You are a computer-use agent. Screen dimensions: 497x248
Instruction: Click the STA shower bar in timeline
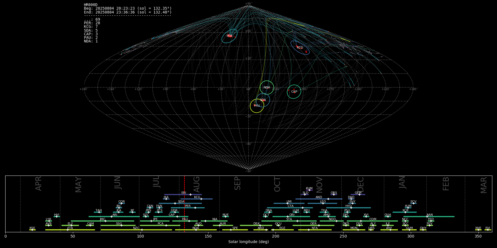[x=289, y=221]
